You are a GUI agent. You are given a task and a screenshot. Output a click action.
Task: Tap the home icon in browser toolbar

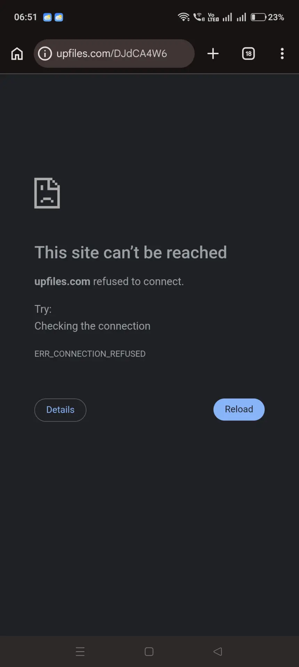click(17, 54)
